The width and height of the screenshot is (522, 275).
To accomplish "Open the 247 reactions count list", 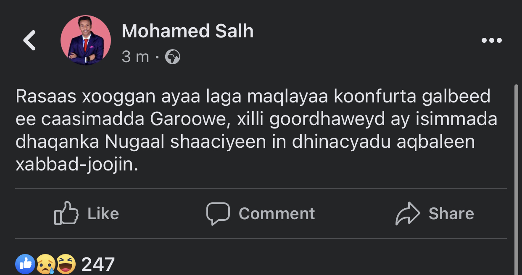I will tap(98, 265).
